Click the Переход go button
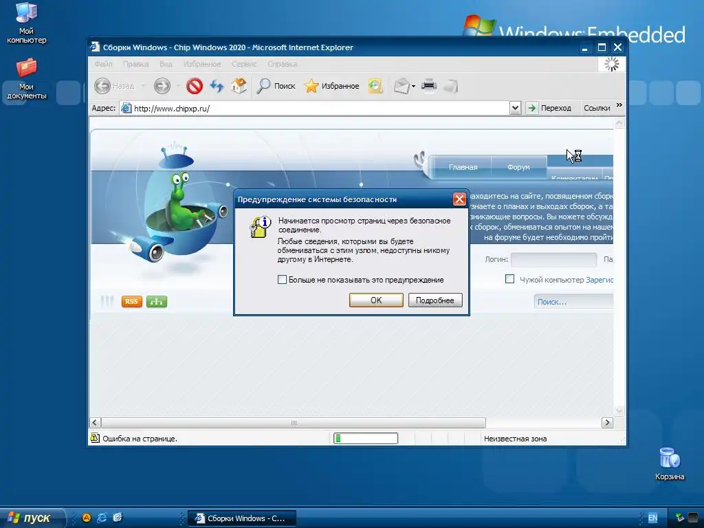Screen dimensions: 704x528 click(x=549, y=108)
